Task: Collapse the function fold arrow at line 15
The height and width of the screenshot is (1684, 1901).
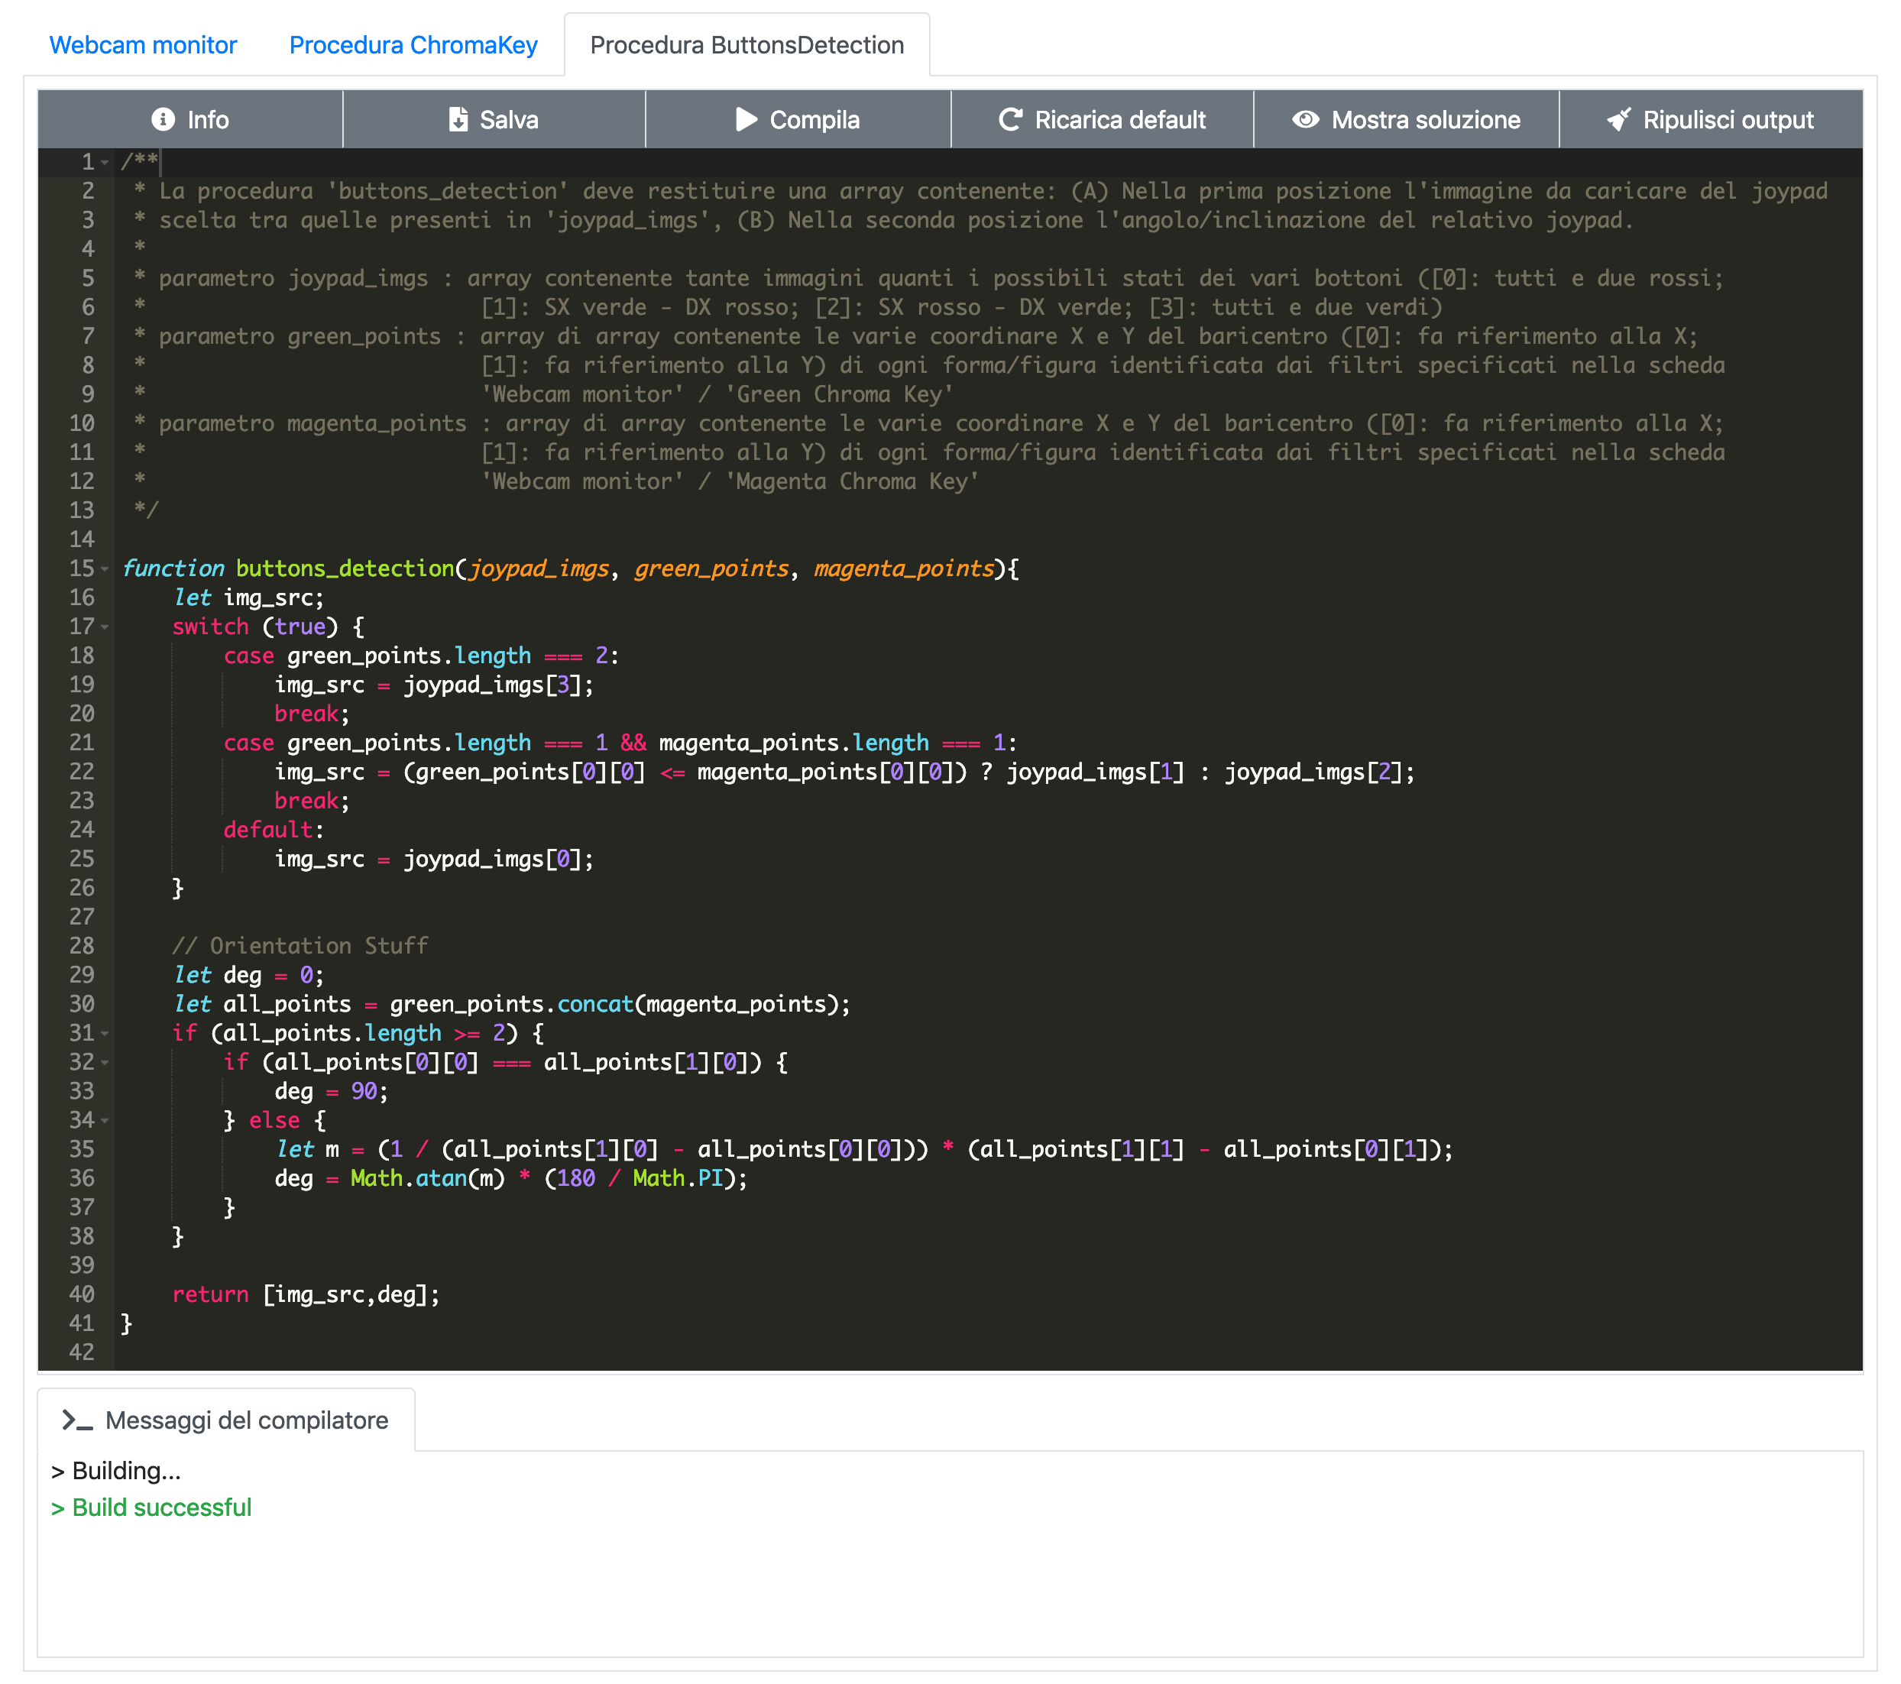Action: (x=105, y=569)
